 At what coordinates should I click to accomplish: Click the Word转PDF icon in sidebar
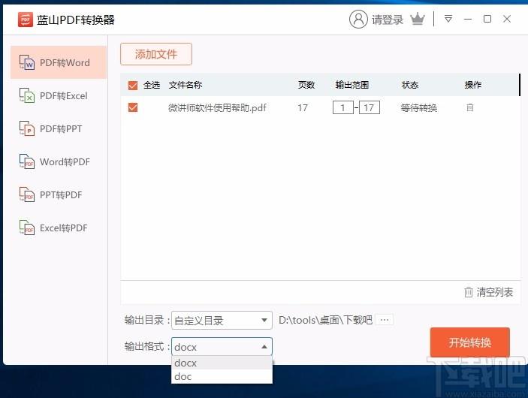[27, 161]
